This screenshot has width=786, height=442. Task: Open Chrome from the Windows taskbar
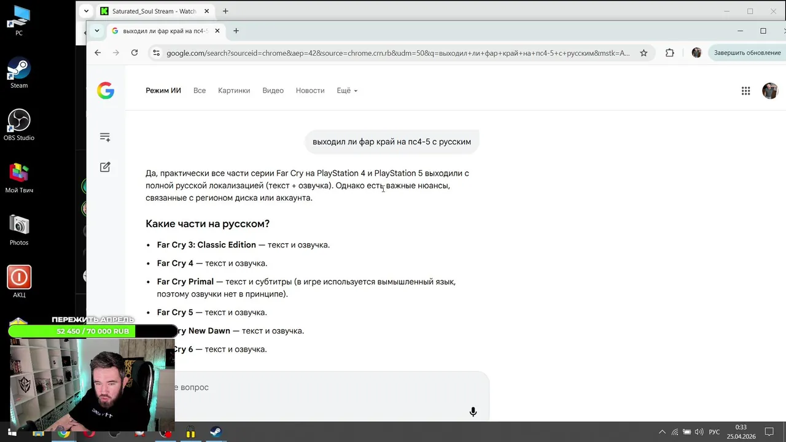click(63, 432)
